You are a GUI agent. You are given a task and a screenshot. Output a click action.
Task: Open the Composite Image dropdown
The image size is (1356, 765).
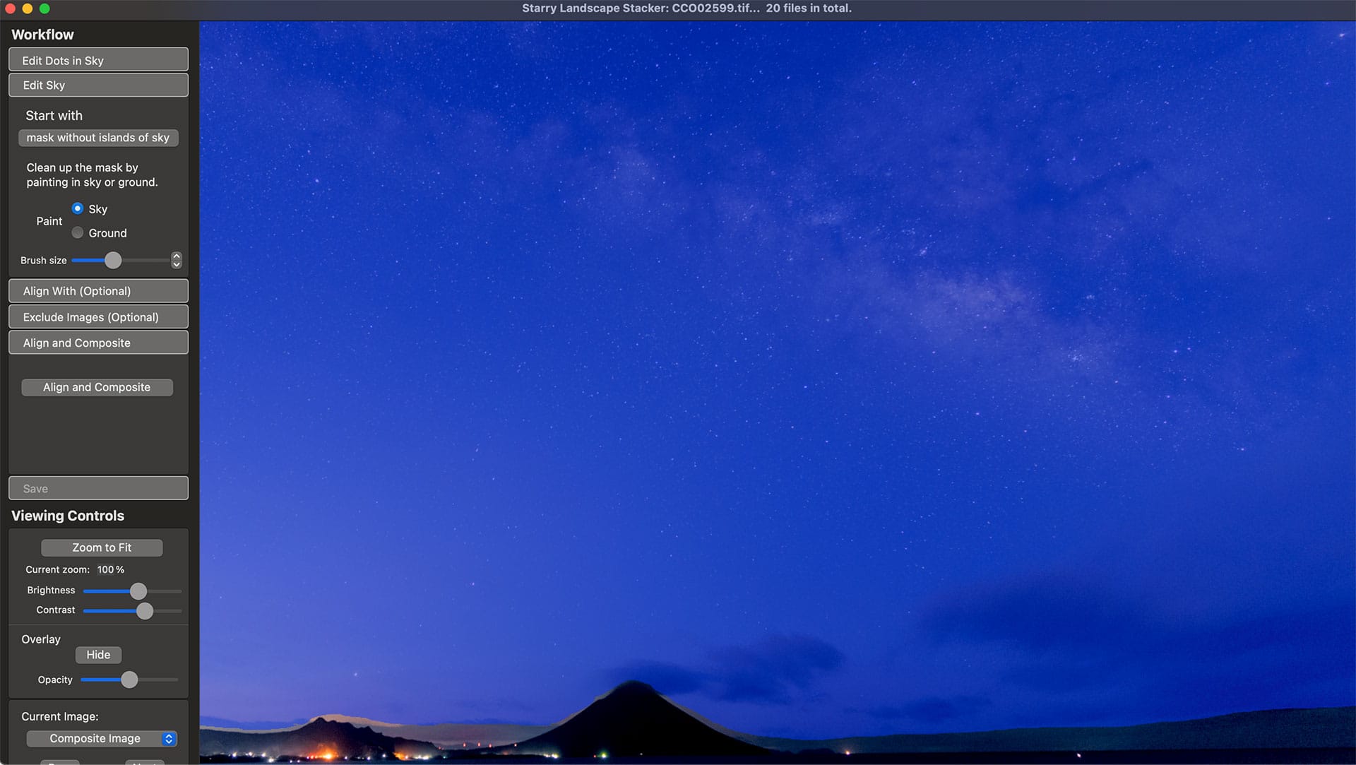pos(95,738)
